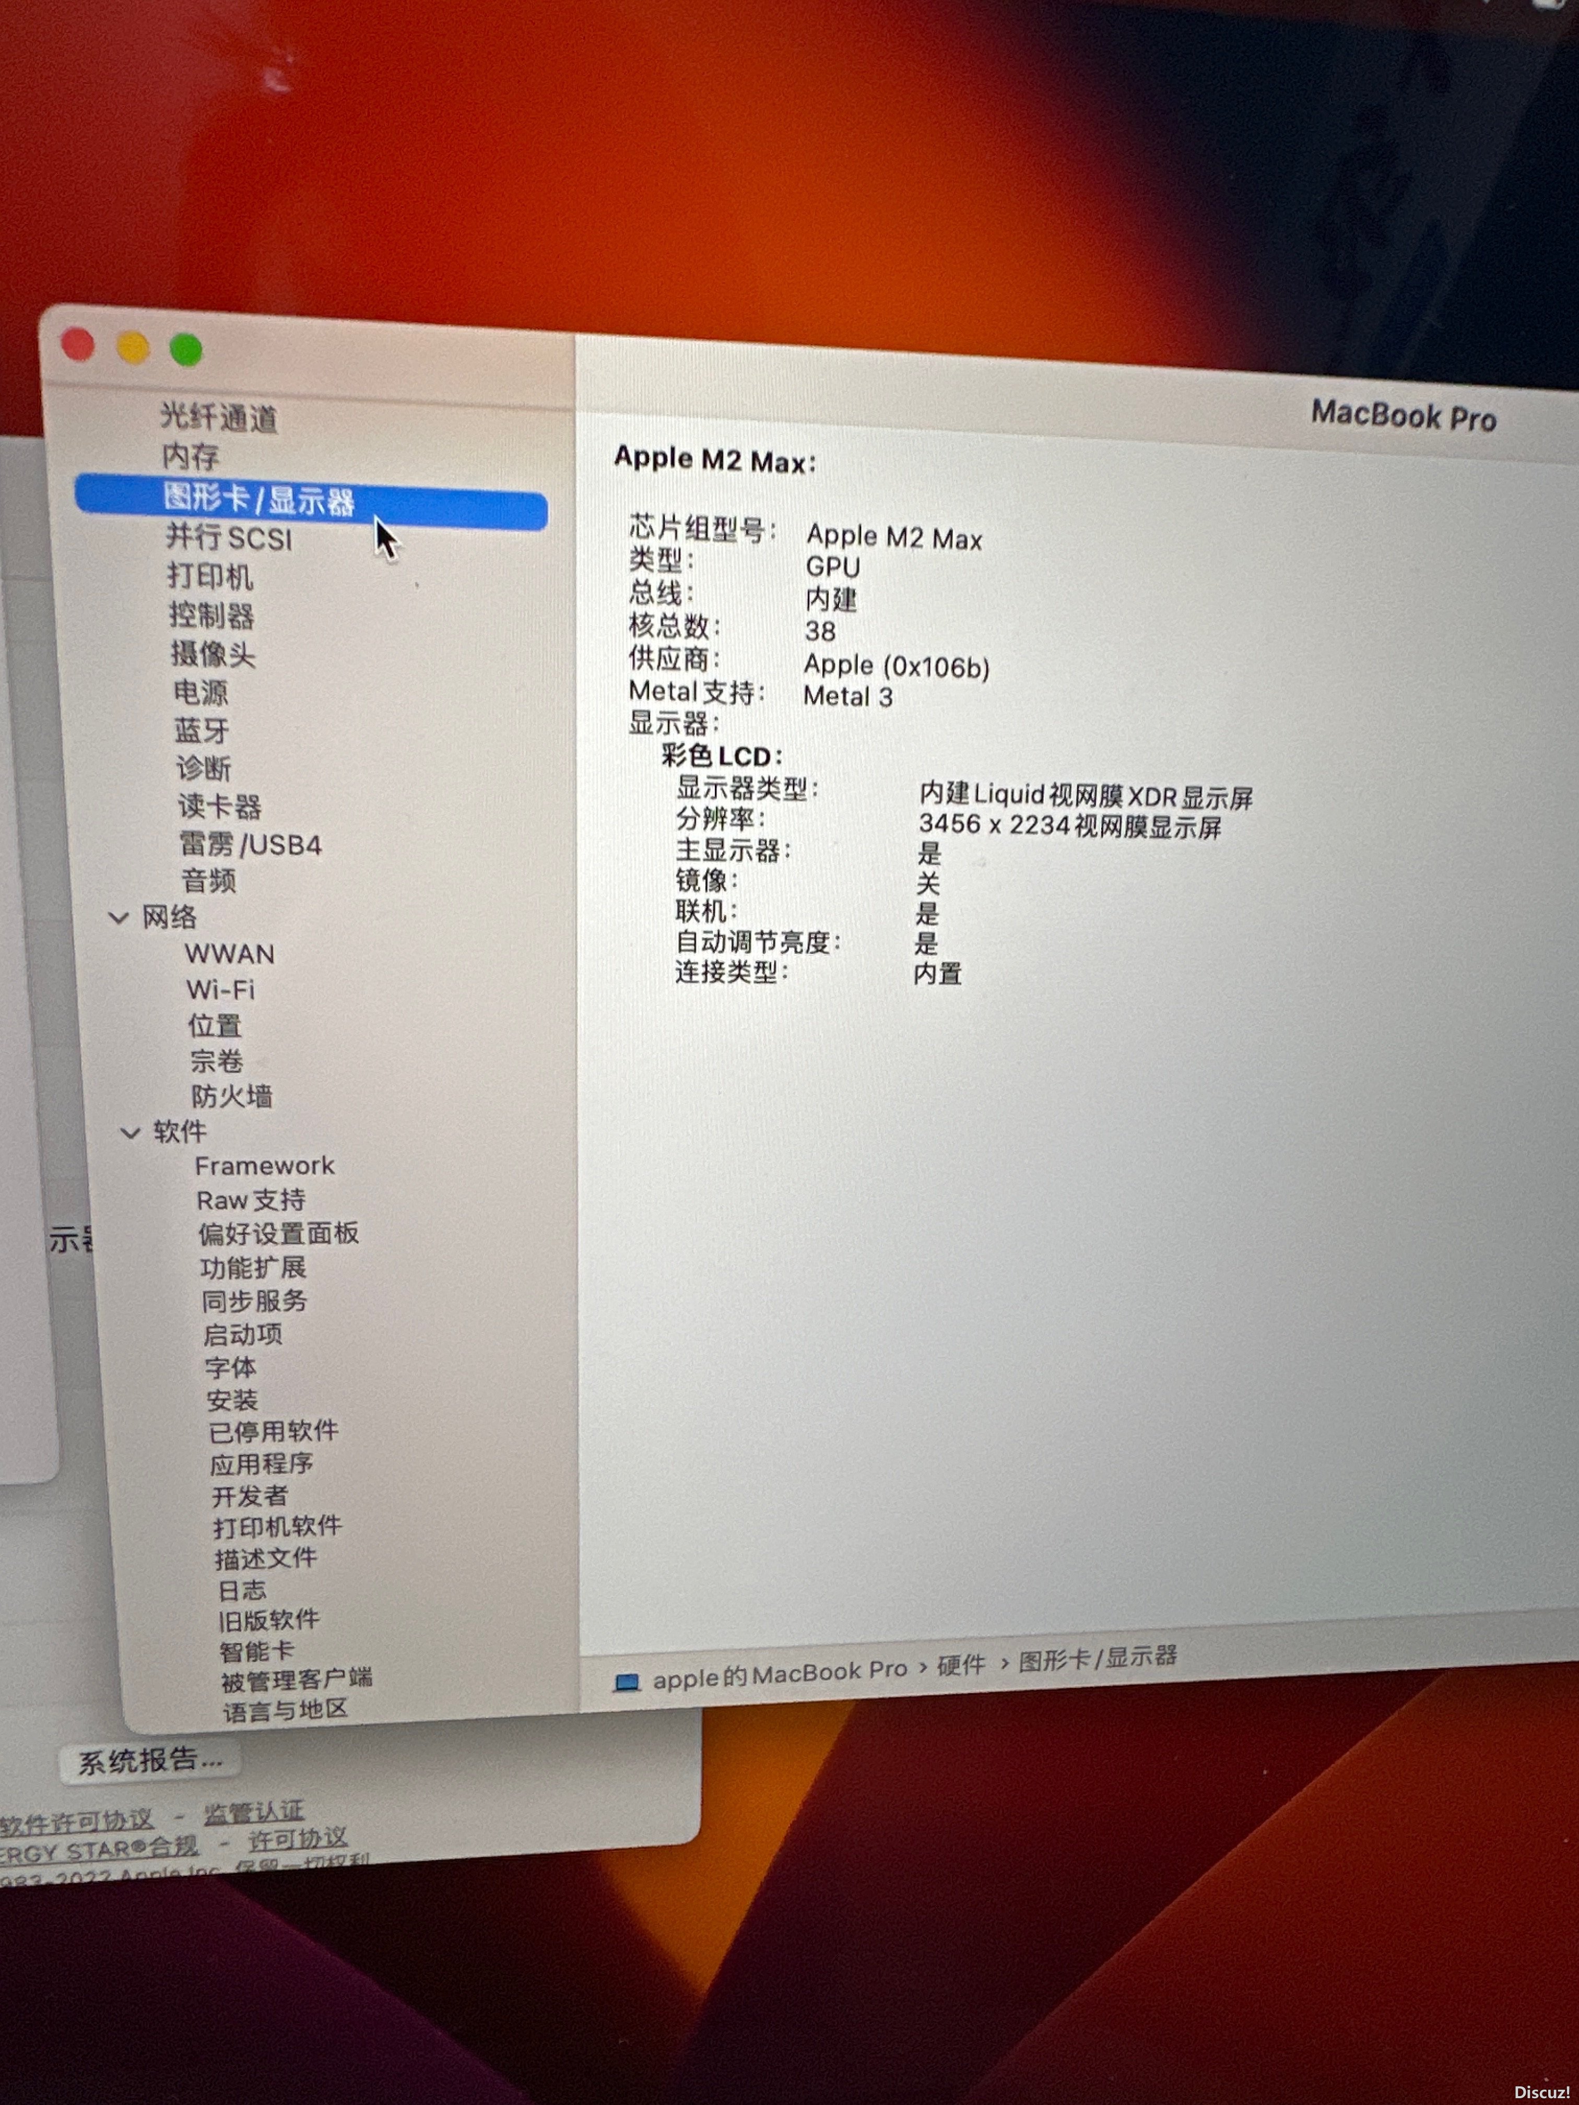Click 硬件 in the path bar
Viewport: 1579px width, 2105px height.
[961, 1665]
